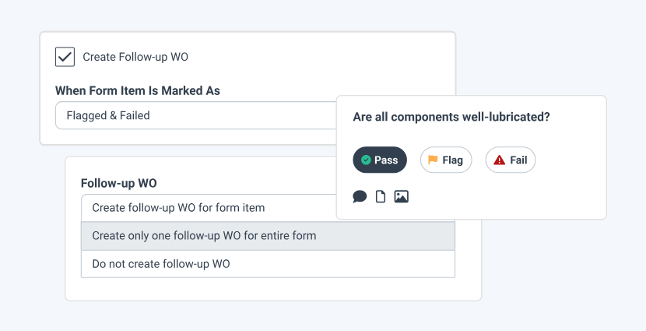Mark the form item as Fail

[x=511, y=160]
